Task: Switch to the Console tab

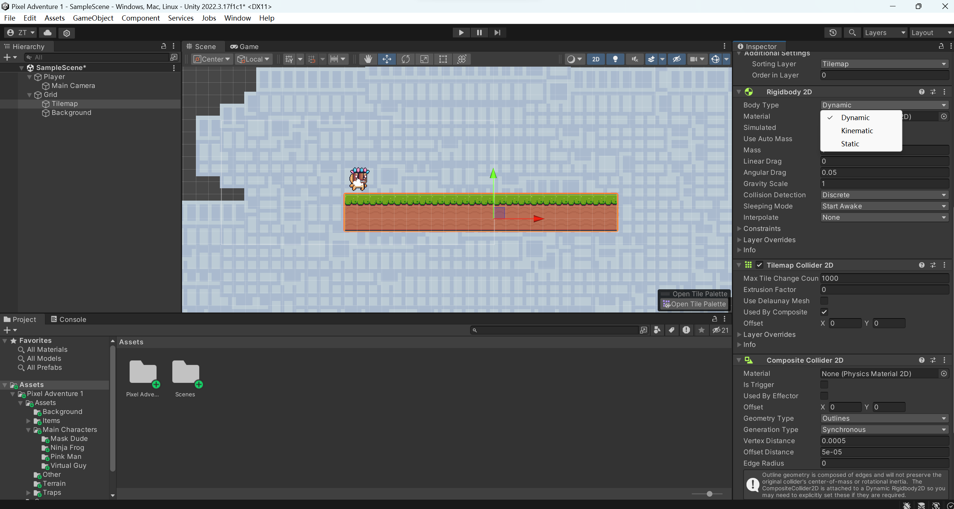Action: (69, 319)
